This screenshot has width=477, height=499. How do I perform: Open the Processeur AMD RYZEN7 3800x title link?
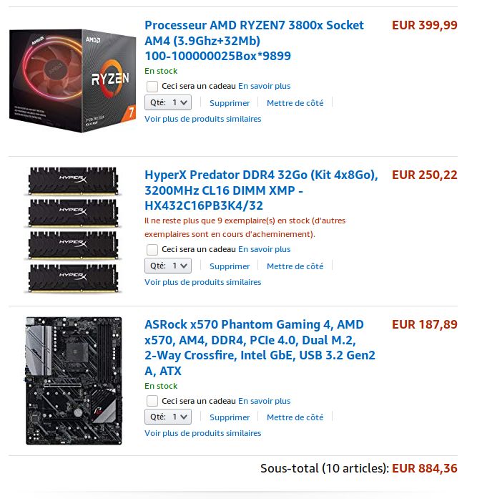coord(254,40)
